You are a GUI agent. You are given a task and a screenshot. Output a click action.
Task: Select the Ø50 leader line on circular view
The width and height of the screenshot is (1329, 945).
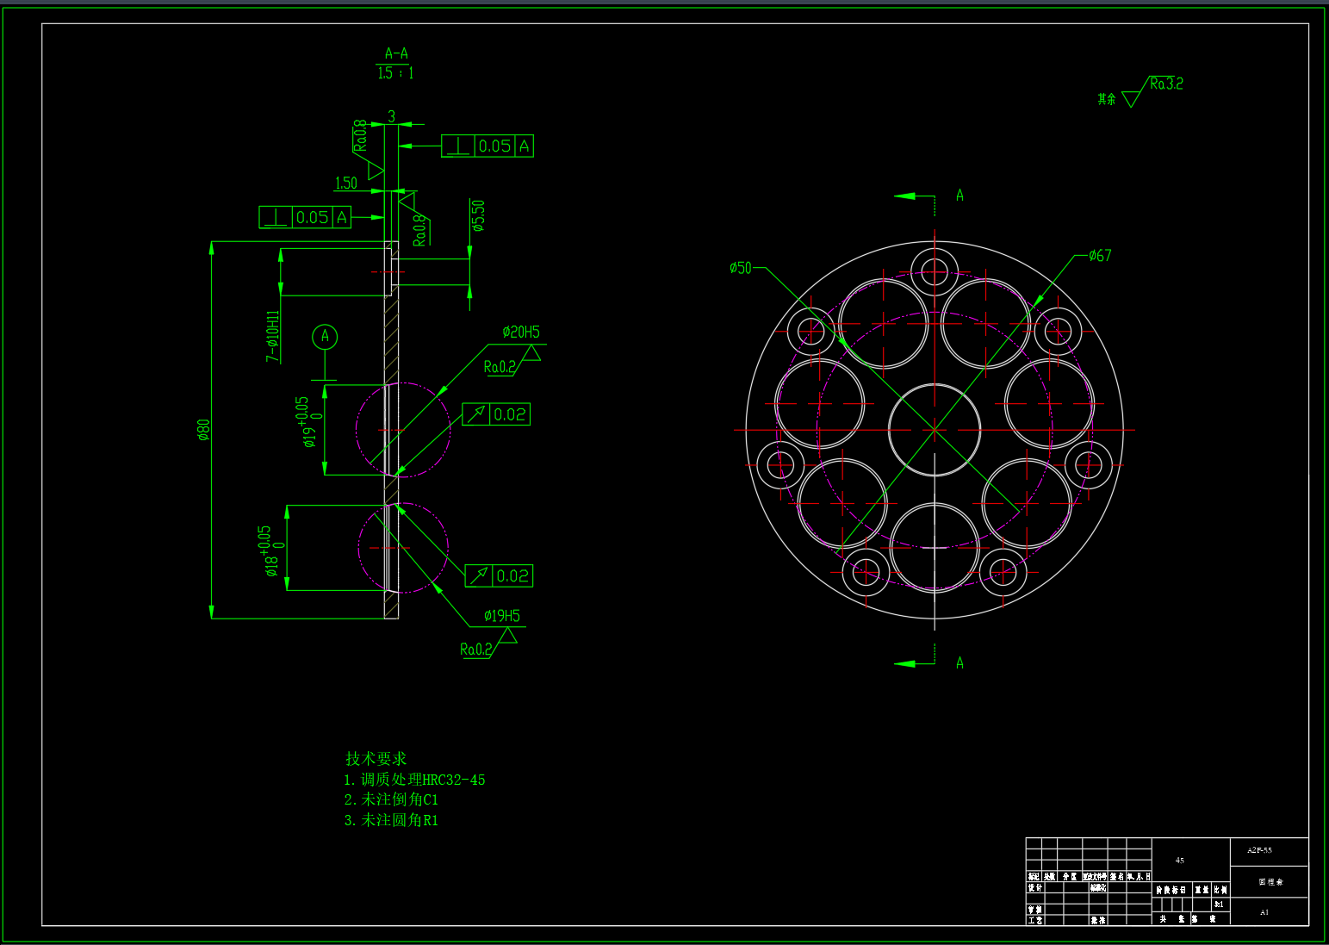tap(741, 267)
